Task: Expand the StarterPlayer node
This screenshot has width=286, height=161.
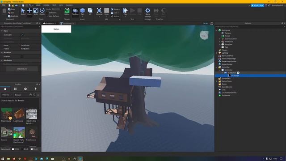Action: point(216,81)
